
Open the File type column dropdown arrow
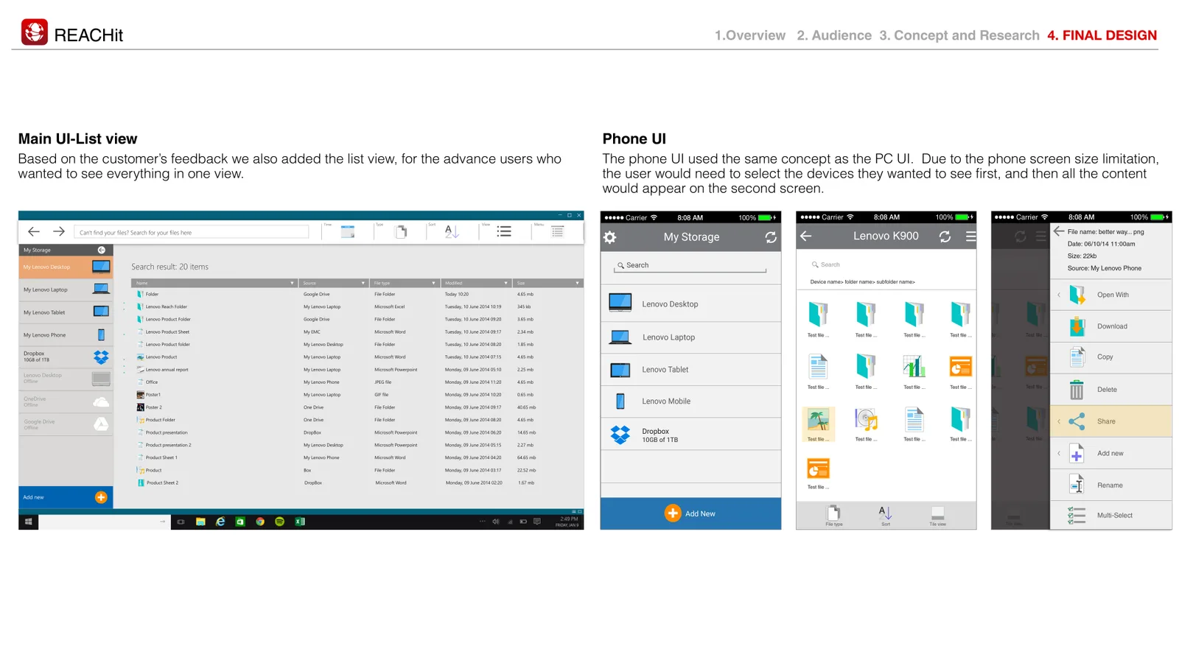tap(433, 283)
